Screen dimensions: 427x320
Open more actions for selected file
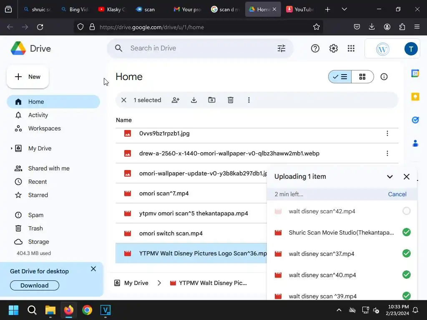tap(249, 100)
